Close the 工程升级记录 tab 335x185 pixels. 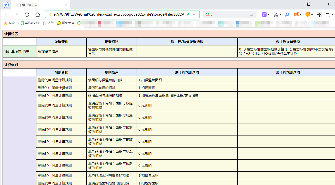(x=66, y=5)
